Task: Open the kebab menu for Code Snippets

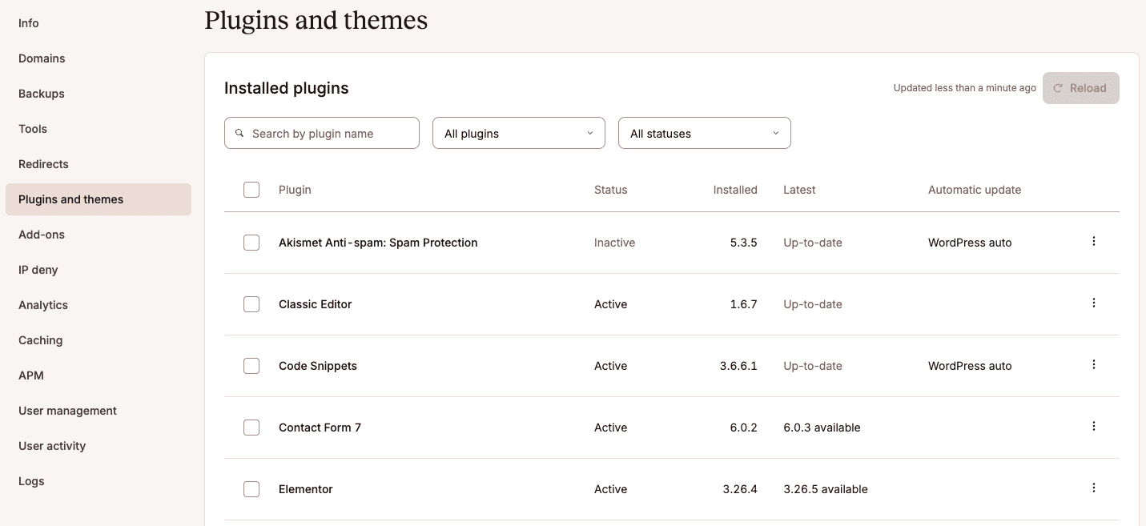Action: click(x=1094, y=364)
